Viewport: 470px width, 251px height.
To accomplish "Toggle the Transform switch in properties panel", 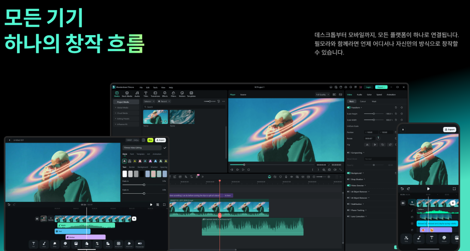I will pyautogui.click(x=348, y=107).
